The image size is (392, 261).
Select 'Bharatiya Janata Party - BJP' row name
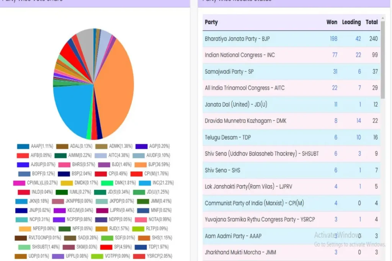[237, 39]
